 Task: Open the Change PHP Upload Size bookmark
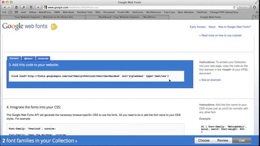coord(224,12)
